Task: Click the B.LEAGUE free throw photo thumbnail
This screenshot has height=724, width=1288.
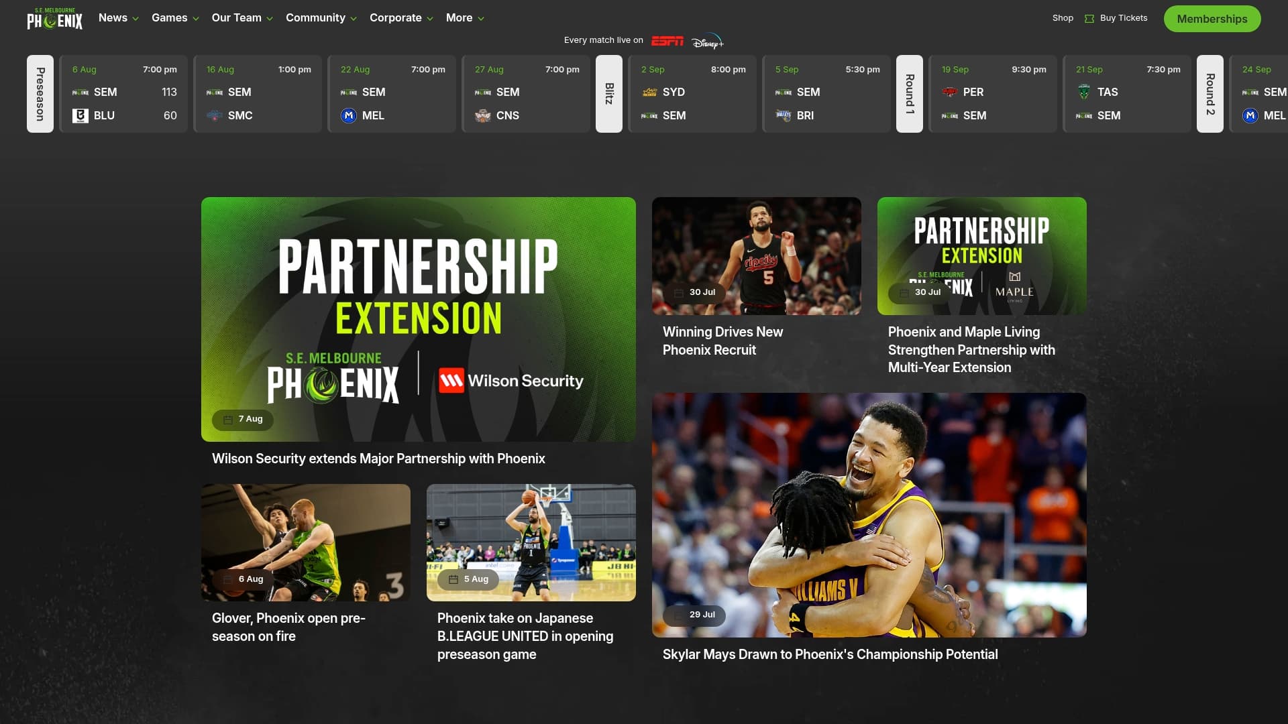Action: [x=531, y=543]
